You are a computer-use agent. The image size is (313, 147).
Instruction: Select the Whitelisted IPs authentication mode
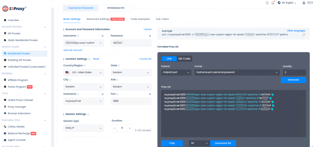pos(116,8)
